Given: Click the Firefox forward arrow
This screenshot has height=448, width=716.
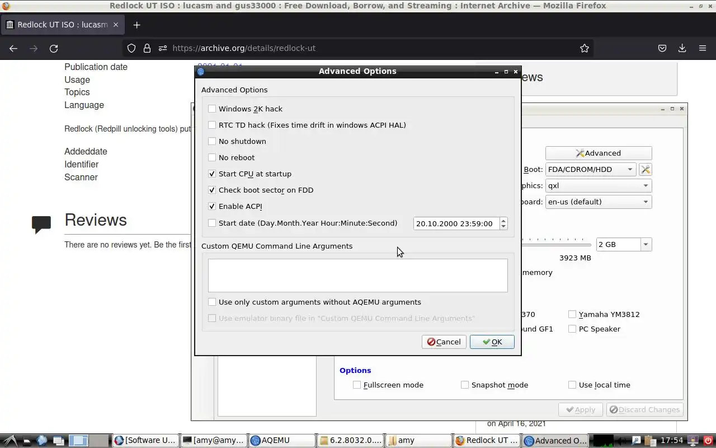Looking at the screenshot, I should 34,48.
